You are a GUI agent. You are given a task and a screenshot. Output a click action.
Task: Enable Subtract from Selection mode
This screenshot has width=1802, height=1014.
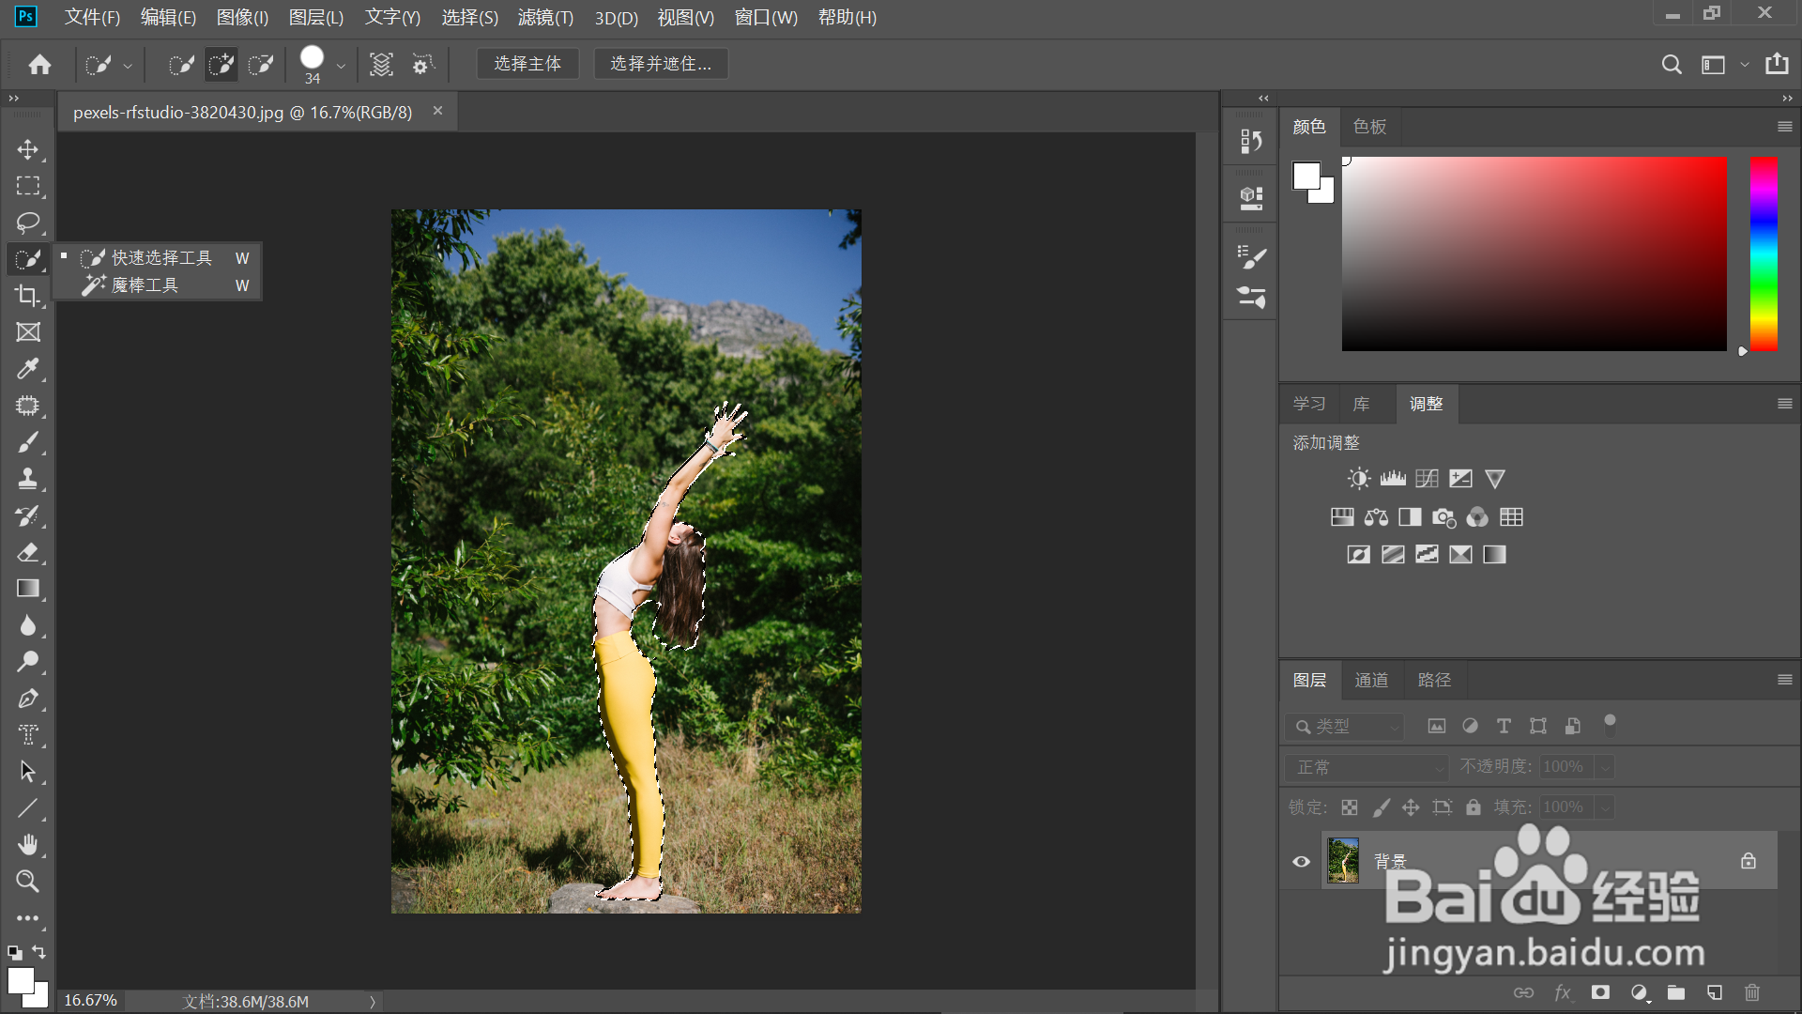(260, 64)
